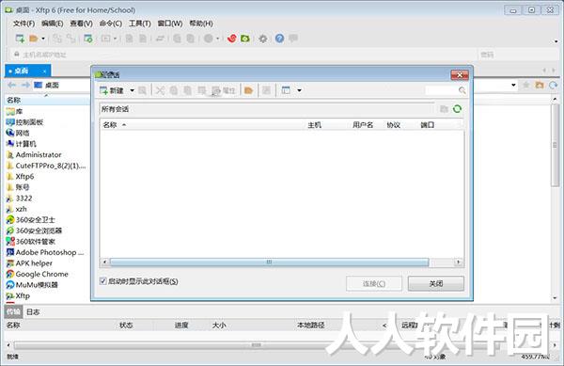Open the dropdown arrow next to 新建

[132, 90]
